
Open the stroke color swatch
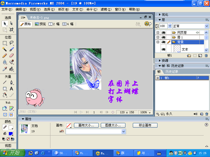[x=10, y=127]
